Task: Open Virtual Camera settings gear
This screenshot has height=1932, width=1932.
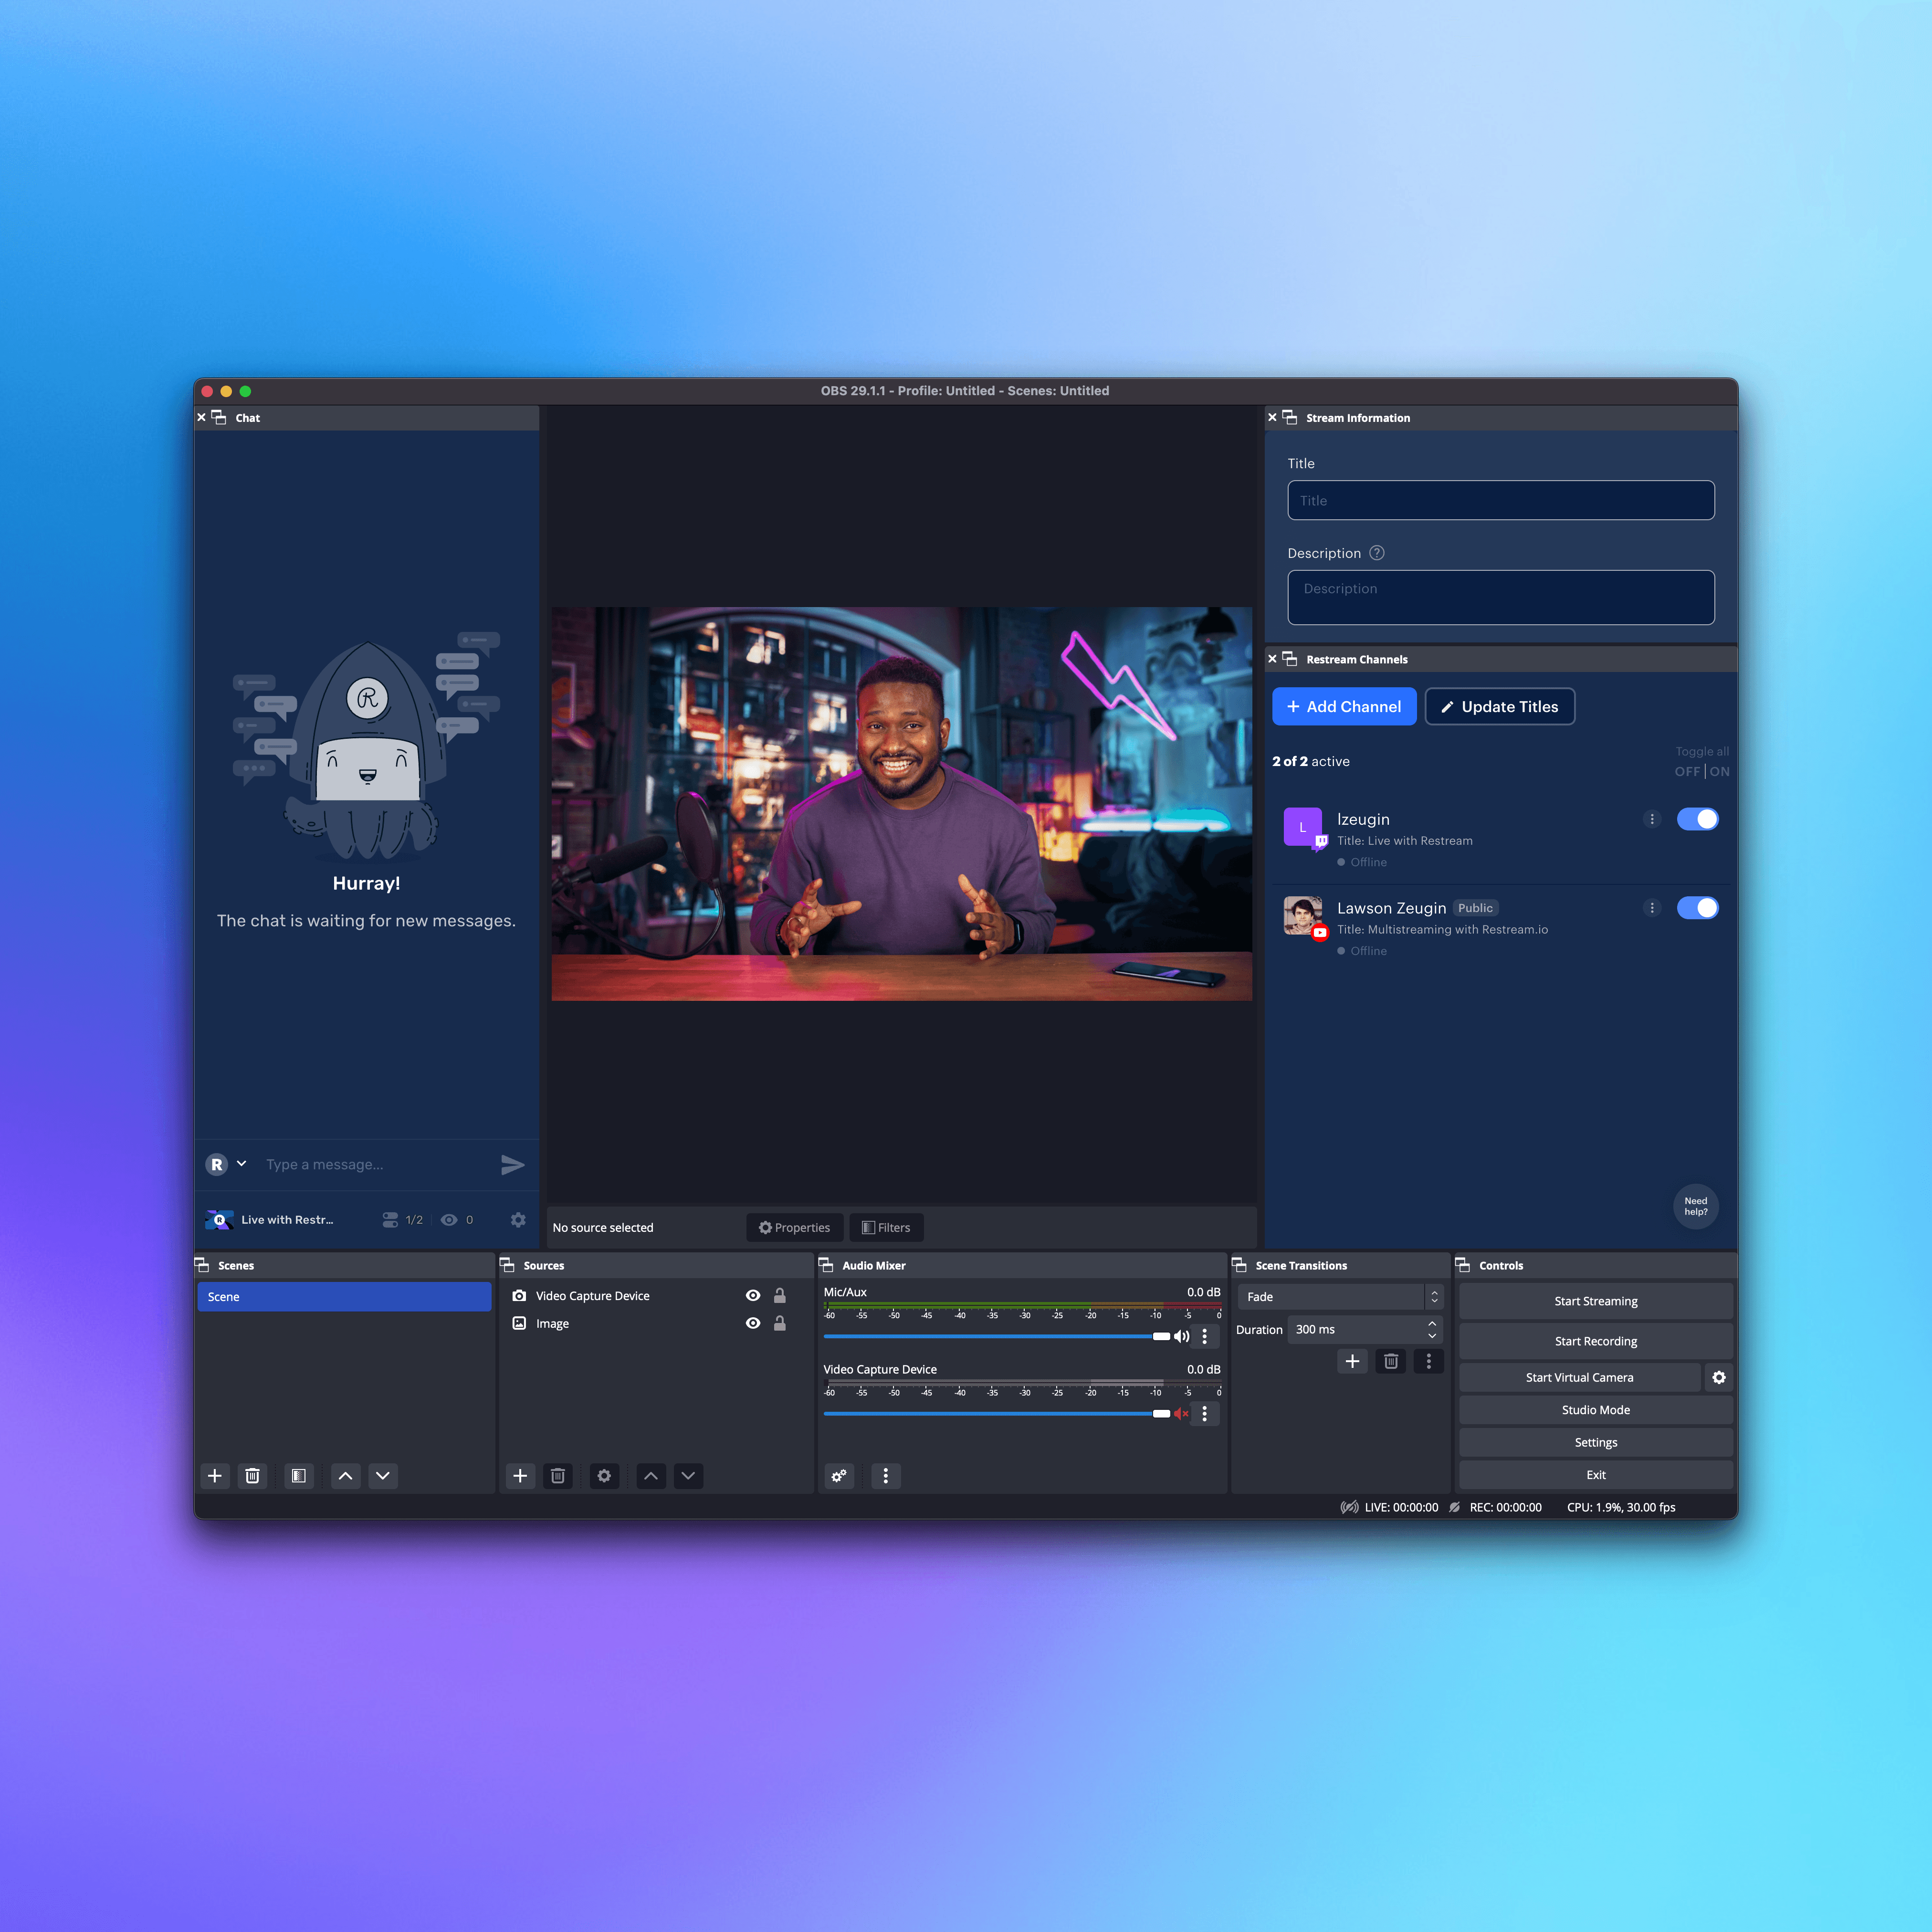Action: click(x=1718, y=1377)
